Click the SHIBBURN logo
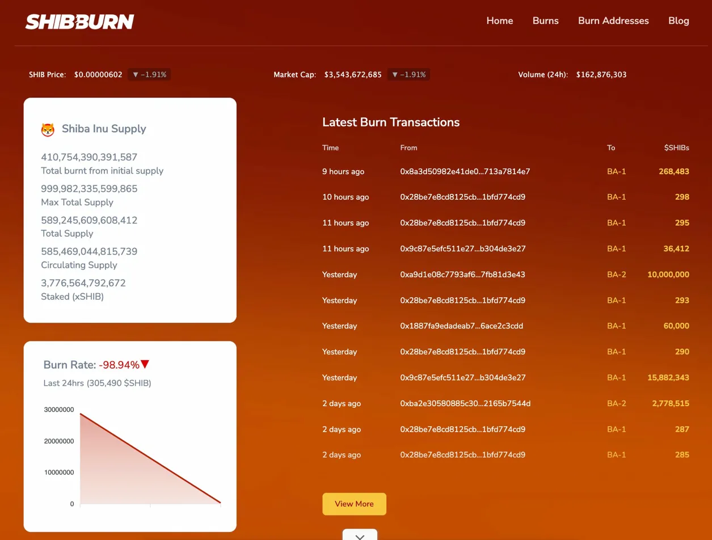 coord(79,22)
